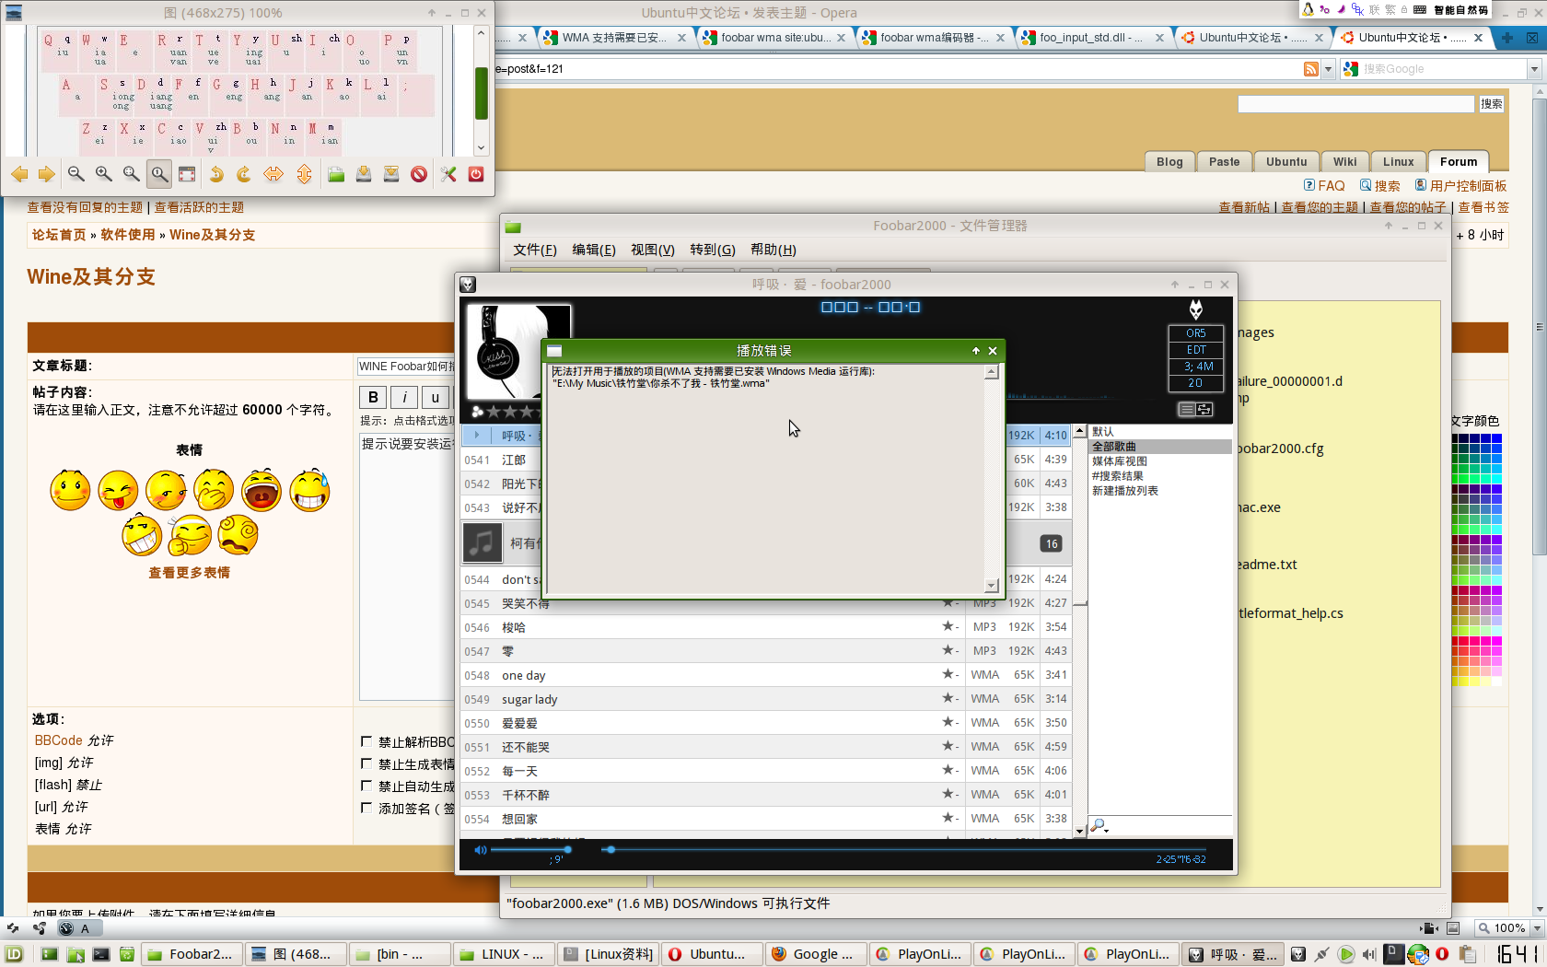Viewport: 1547px width, 967px height.
Task: Open 用户控制面板 link
Action: (1461, 186)
